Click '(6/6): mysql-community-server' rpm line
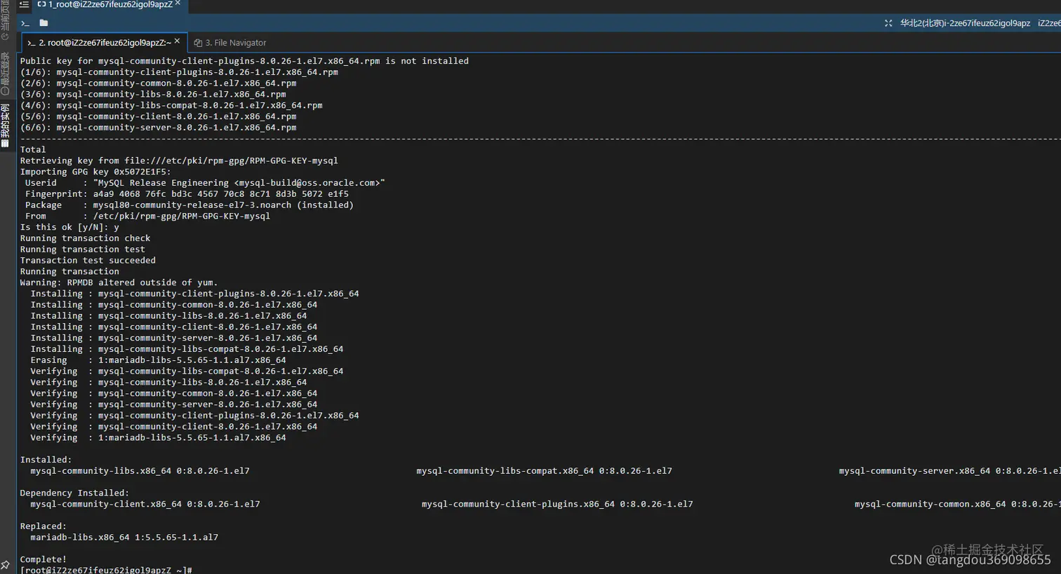 click(158, 128)
